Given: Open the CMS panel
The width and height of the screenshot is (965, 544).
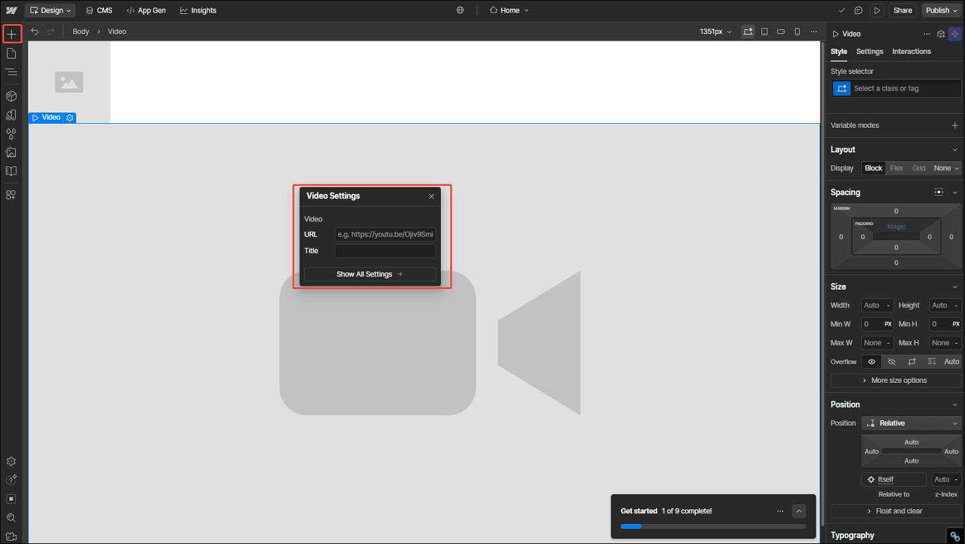Looking at the screenshot, I should (x=99, y=10).
